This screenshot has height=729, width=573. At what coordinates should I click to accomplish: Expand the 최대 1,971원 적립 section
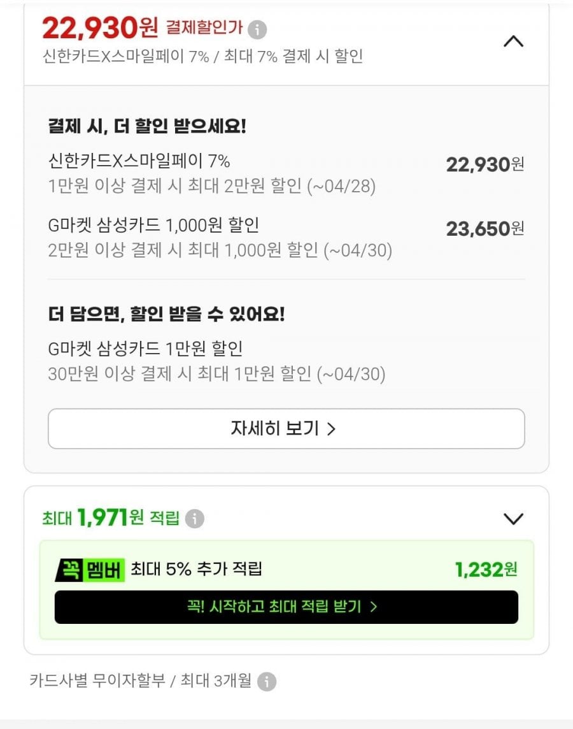point(513,519)
